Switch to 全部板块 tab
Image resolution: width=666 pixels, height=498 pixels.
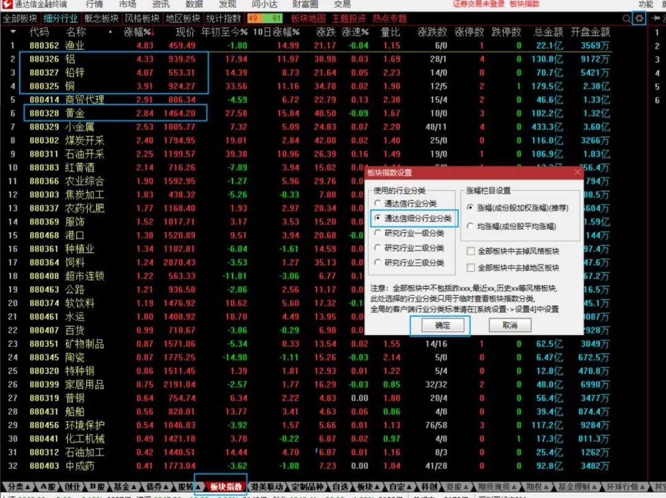click(20, 18)
